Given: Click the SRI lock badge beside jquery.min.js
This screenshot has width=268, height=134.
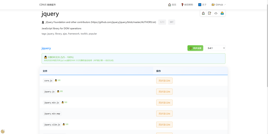Looking at the screenshot, I should coord(64,102).
